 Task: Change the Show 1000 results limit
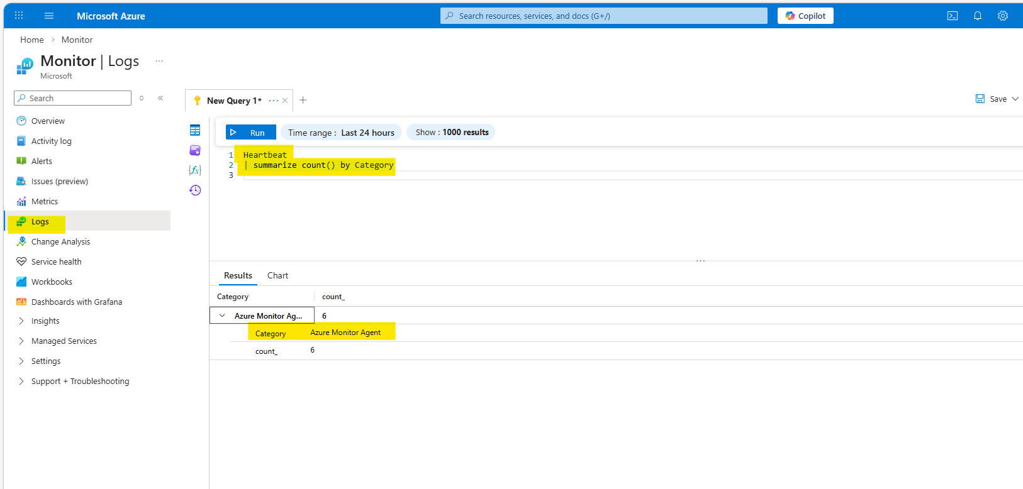point(451,132)
